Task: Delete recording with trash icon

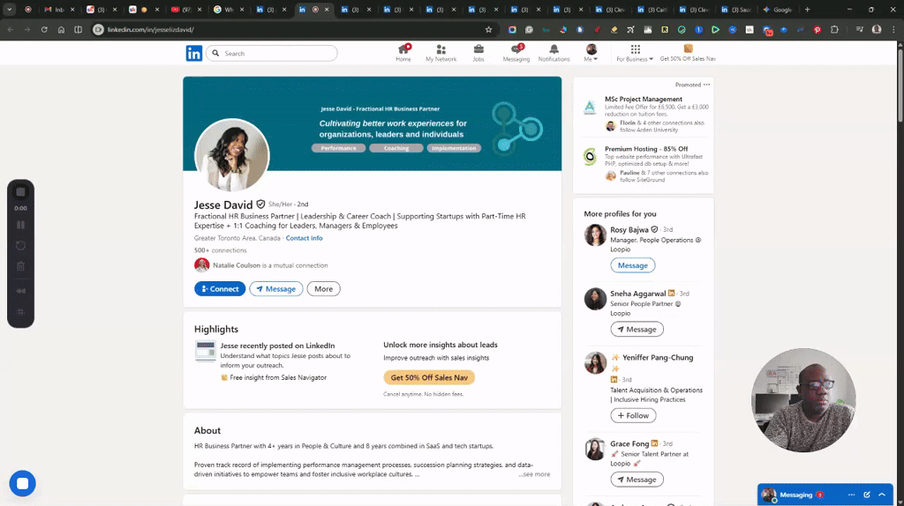Action: [x=21, y=266]
